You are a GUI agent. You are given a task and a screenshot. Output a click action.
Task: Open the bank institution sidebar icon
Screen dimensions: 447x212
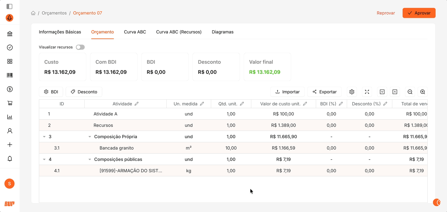[10, 34]
